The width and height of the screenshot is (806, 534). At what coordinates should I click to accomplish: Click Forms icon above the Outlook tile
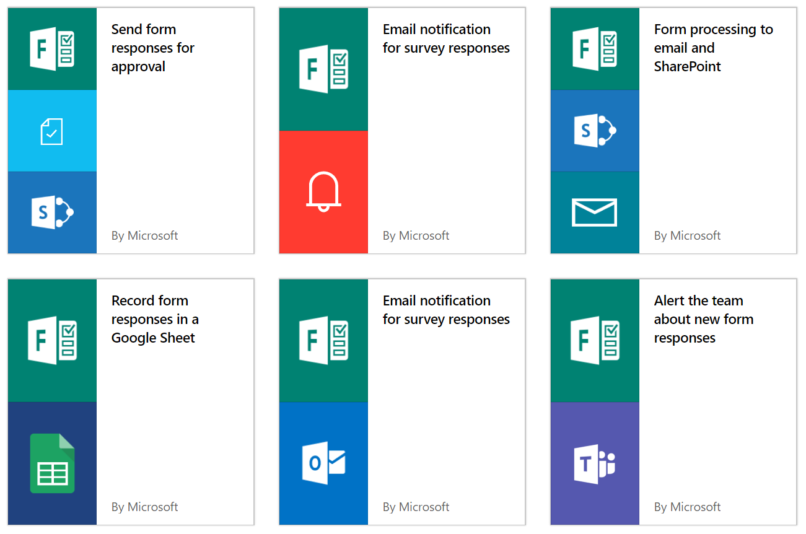click(323, 341)
